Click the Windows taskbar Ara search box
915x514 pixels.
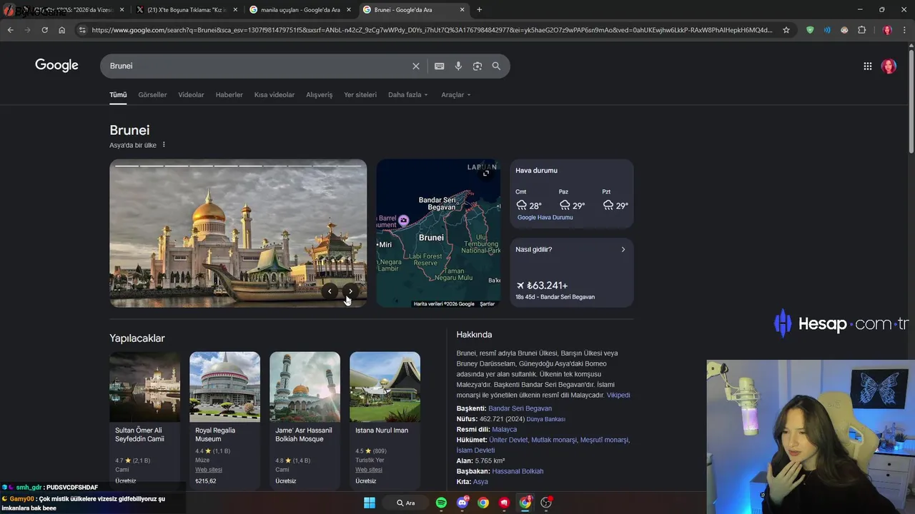click(406, 503)
